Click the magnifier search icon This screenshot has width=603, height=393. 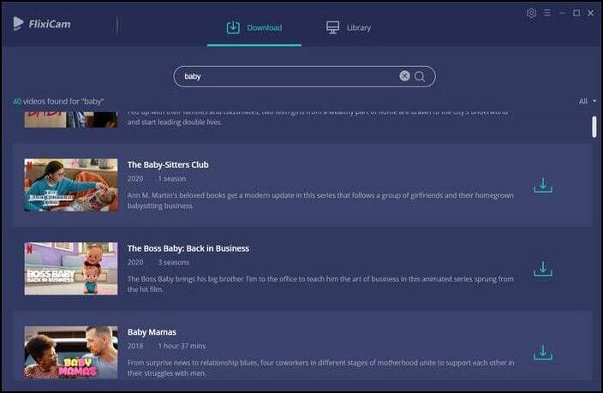point(420,76)
